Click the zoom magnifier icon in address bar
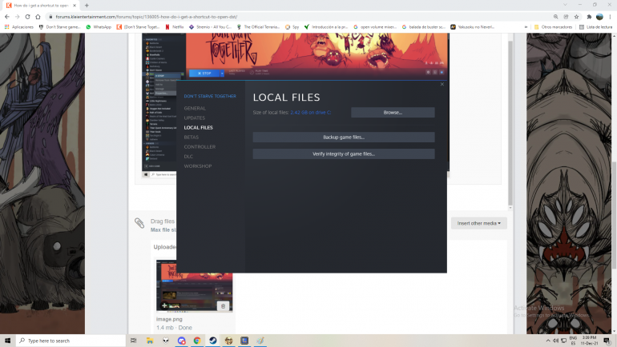This screenshot has height=347, width=617. click(x=555, y=17)
